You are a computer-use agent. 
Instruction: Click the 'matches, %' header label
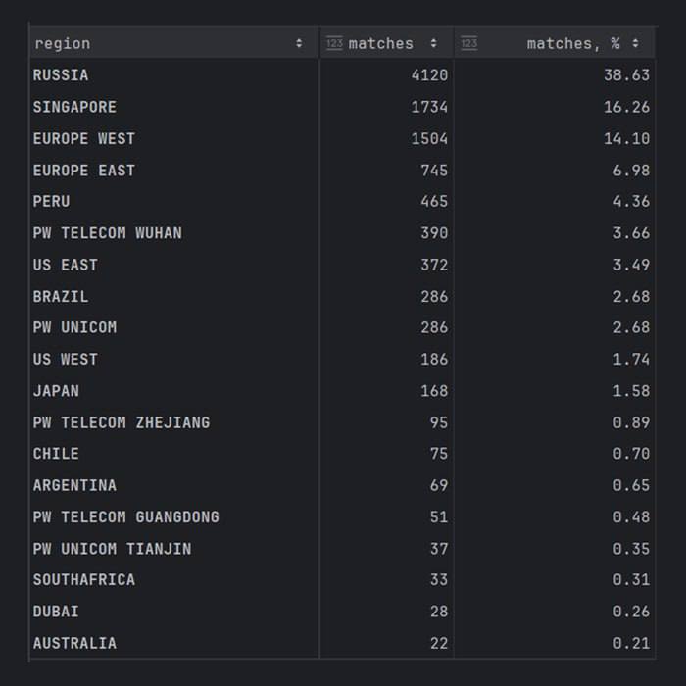[x=573, y=44]
